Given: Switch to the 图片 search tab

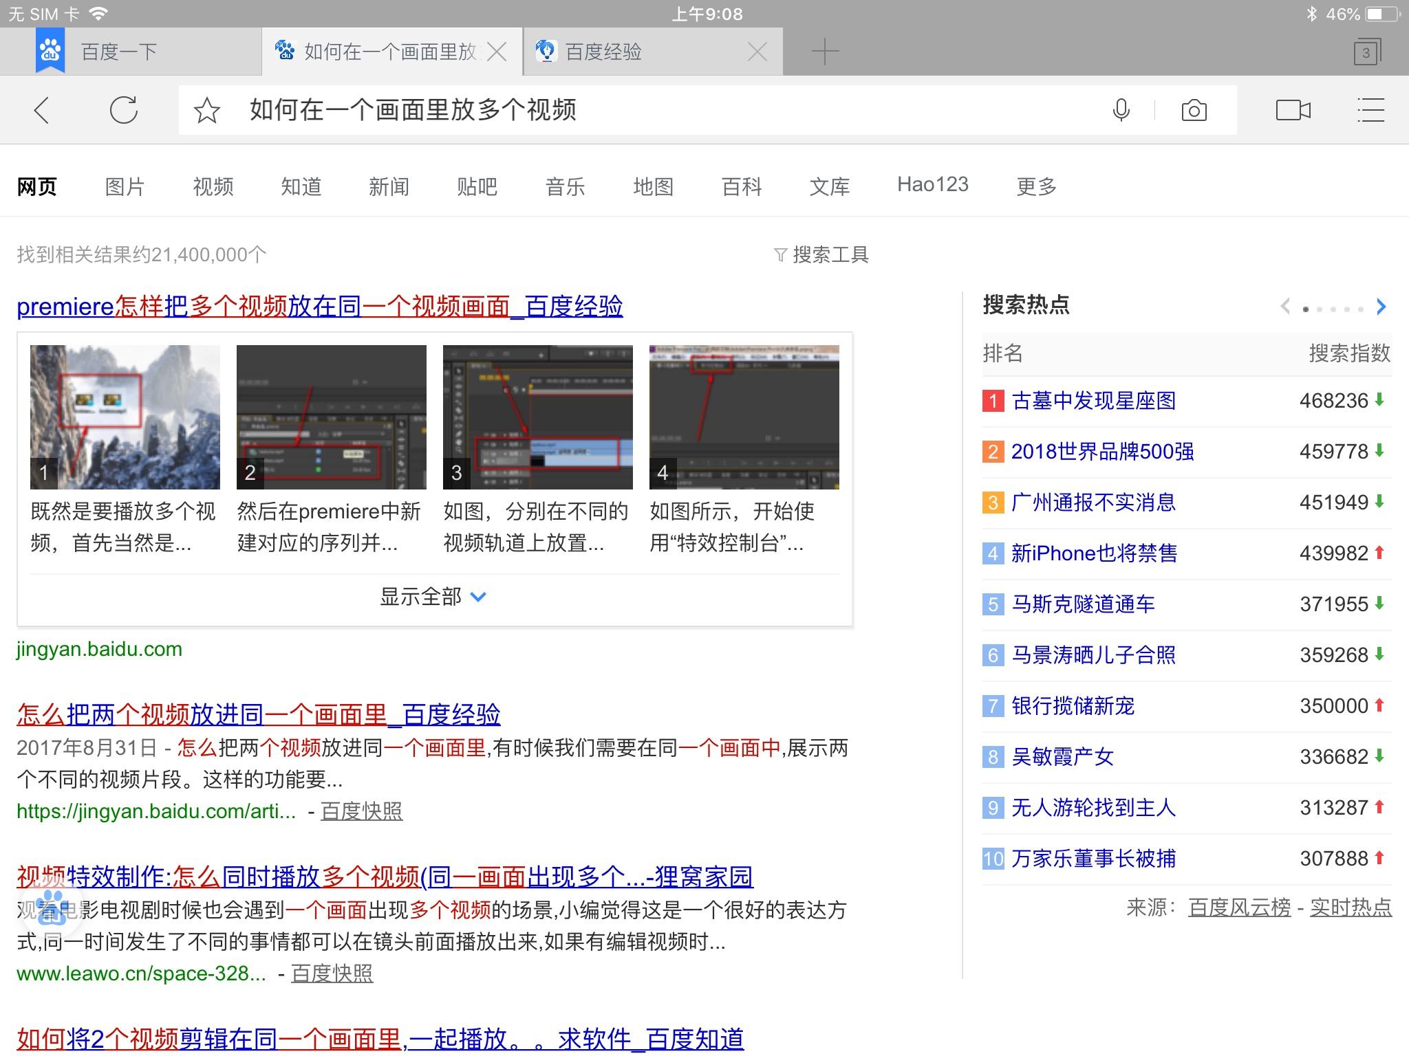Looking at the screenshot, I should coord(125,186).
